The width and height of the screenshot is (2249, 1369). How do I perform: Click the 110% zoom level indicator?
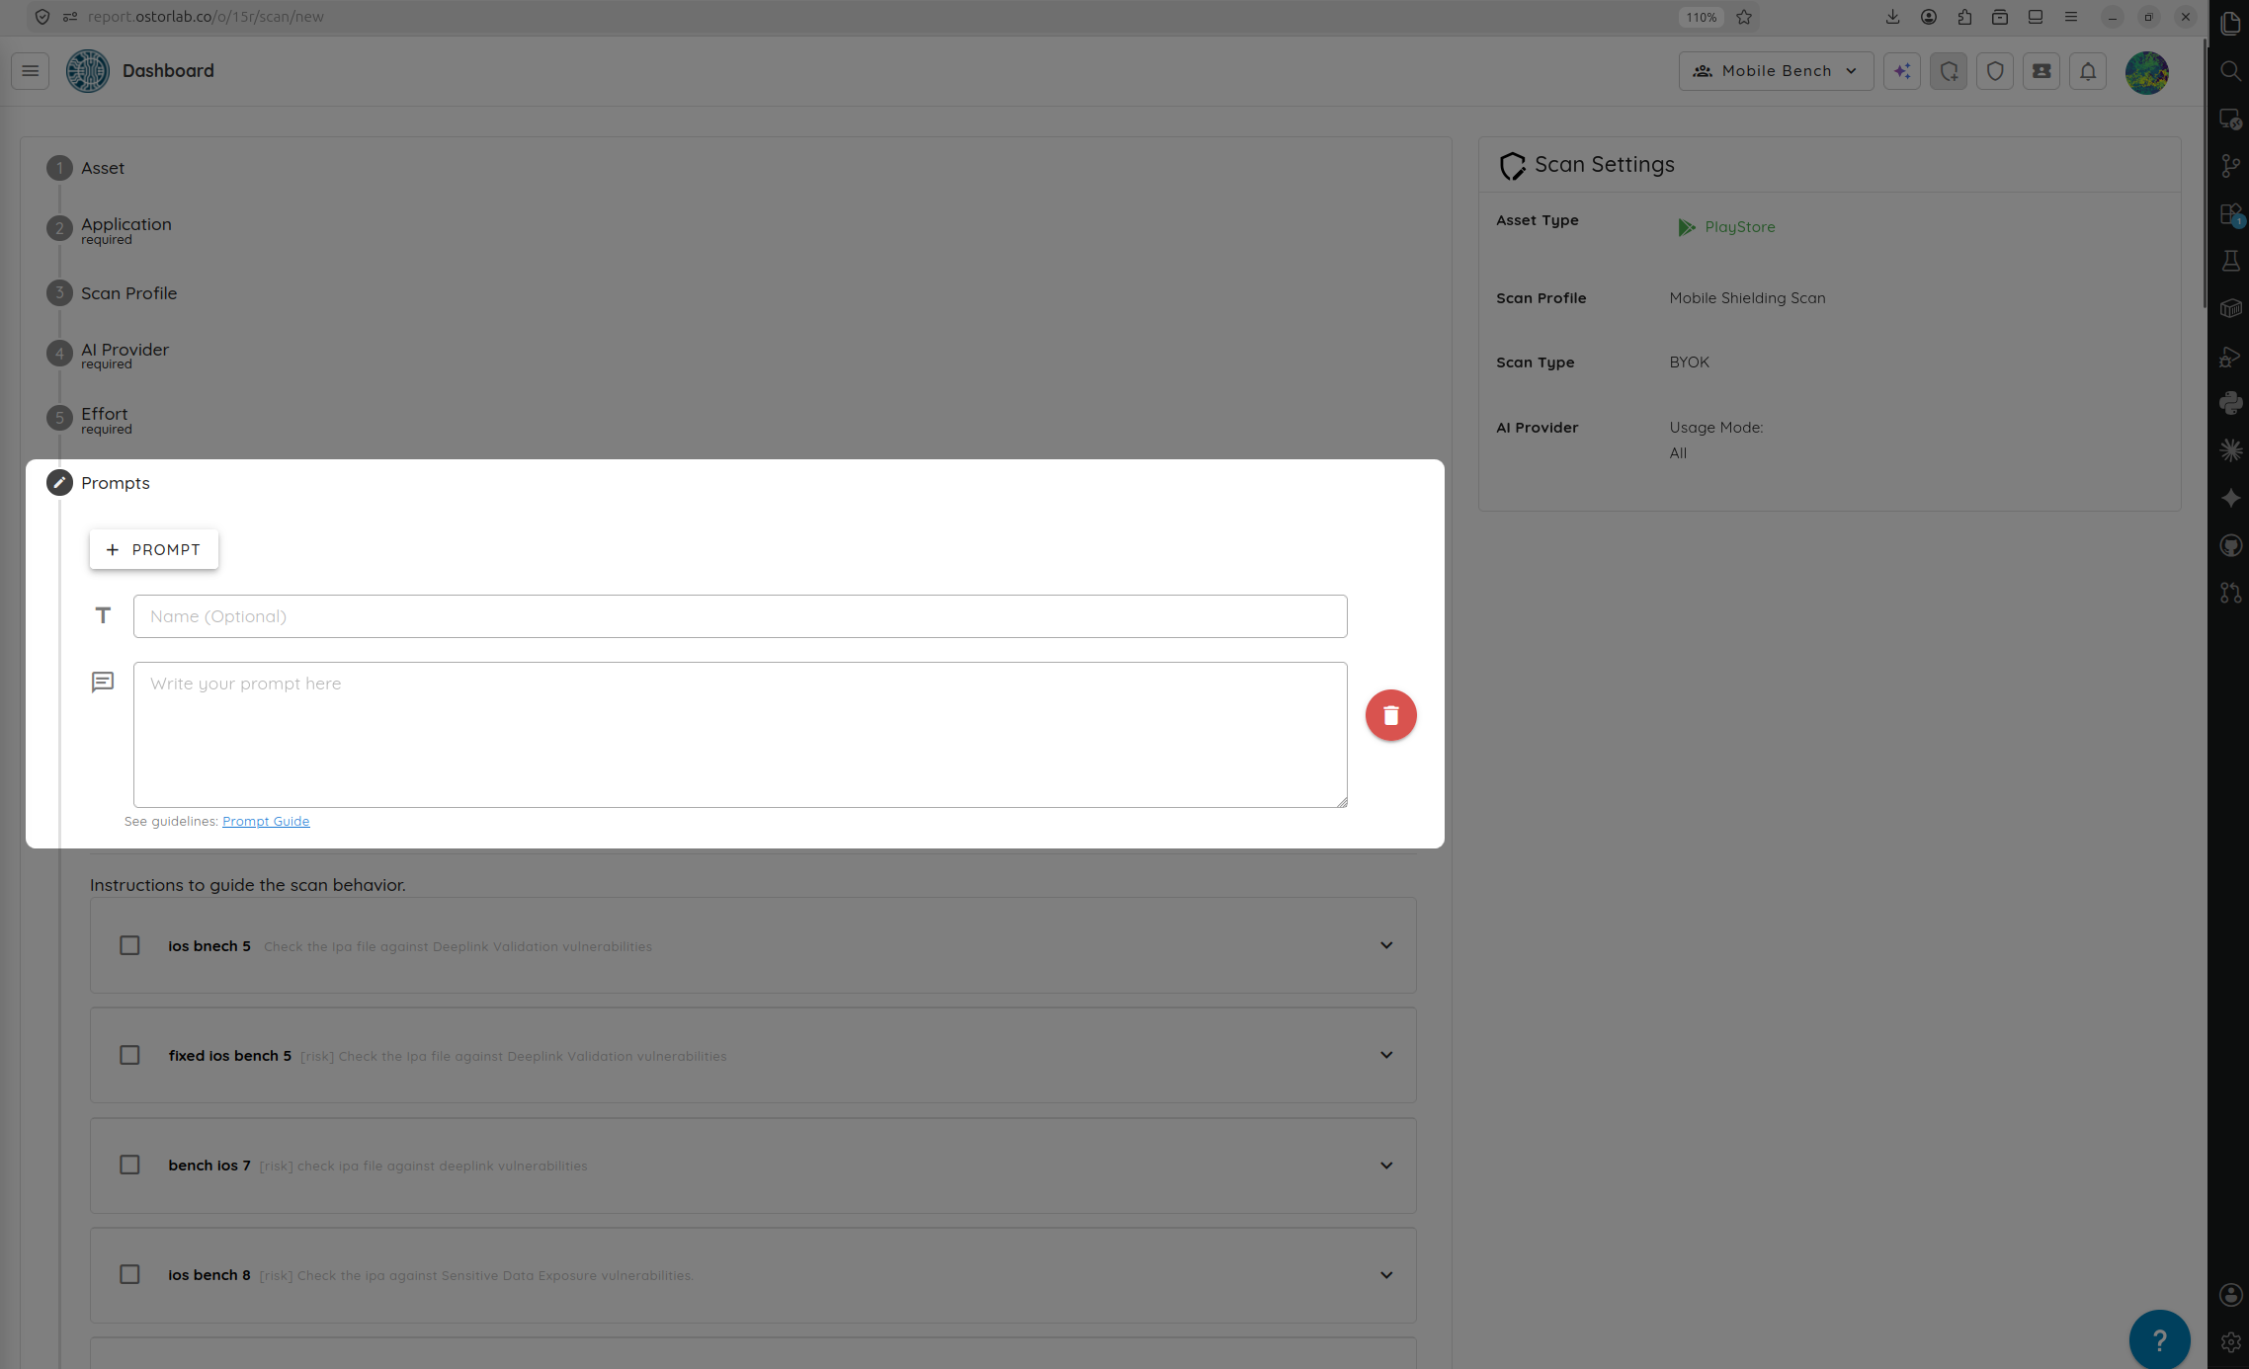(x=1701, y=17)
